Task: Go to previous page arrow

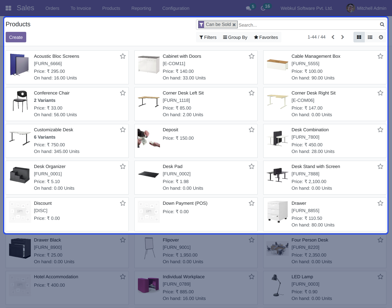Action: [x=333, y=37]
